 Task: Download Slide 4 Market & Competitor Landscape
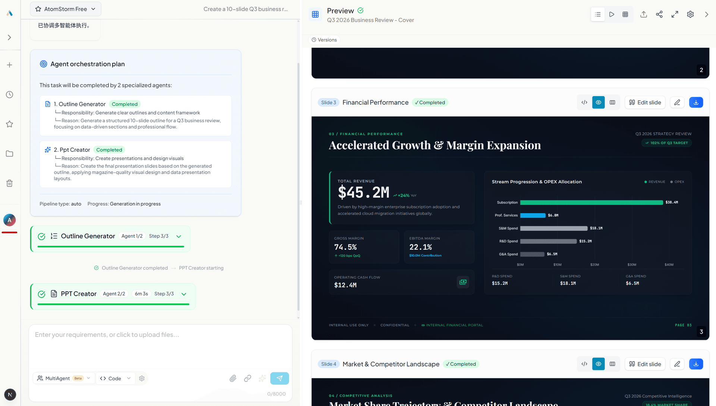coord(696,364)
